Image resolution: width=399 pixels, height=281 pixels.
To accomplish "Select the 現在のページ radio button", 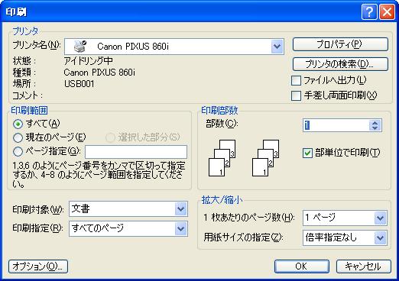I will point(18,137).
